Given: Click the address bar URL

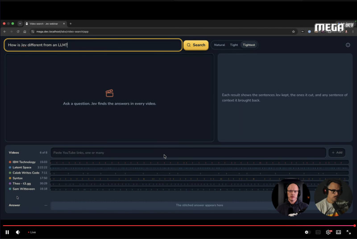Looking at the screenshot, I should coord(62,32).
